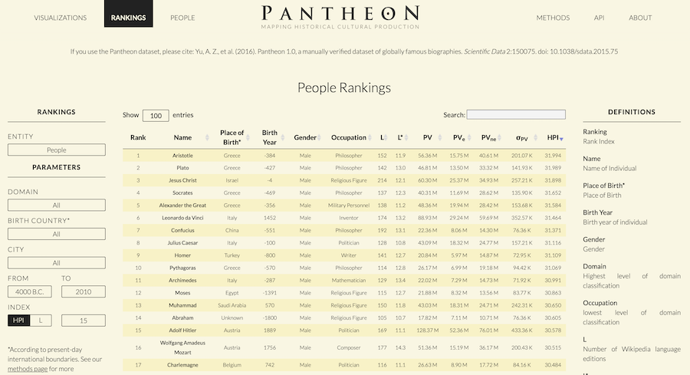Sort by σPV column arrows
The height and width of the screenshot is (375, 690).
[x=536, y=138]
